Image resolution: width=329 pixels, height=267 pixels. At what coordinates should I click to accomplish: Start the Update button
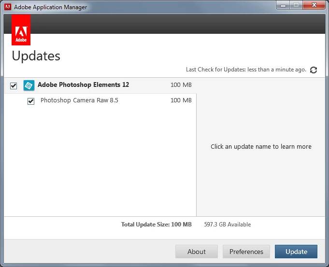[x=296, y=252]
